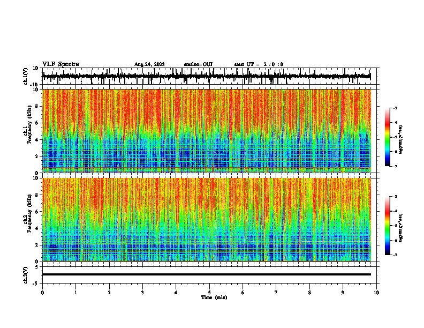Click the 'ch.3(V)' axis label
This screenshot has height=328, width=424.
pyautogui.click(x=25, y=275)
